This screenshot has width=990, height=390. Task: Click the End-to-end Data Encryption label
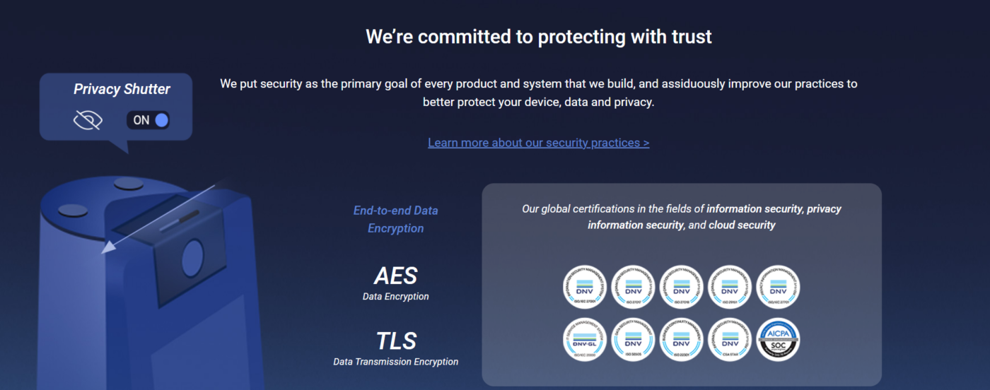coord(396,219)
